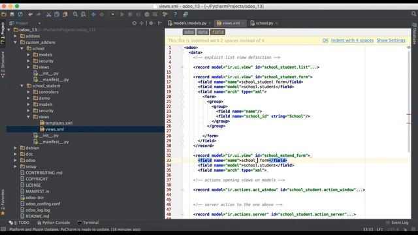Viewport: 418px width, 235px height.
Task: Click the Redo toolbar icon
Action: pyautogui.click(x=39, y=14)
